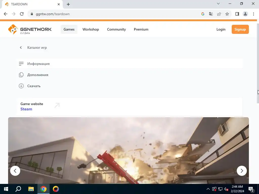Viewport: 259px width, 194px height.
Task: Open the Chrome three-dot menu
Action: [253, 14]
